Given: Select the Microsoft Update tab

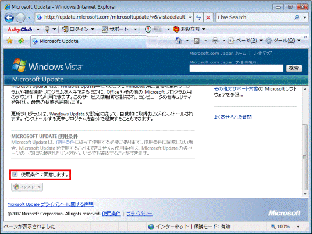Looking at the screenshot, I should [88, 41].
